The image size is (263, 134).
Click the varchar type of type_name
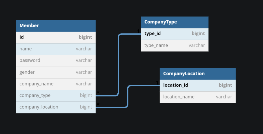[197, 45]
